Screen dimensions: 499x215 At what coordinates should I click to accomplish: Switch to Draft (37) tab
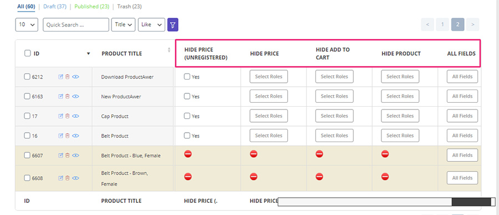coord(55,6)
